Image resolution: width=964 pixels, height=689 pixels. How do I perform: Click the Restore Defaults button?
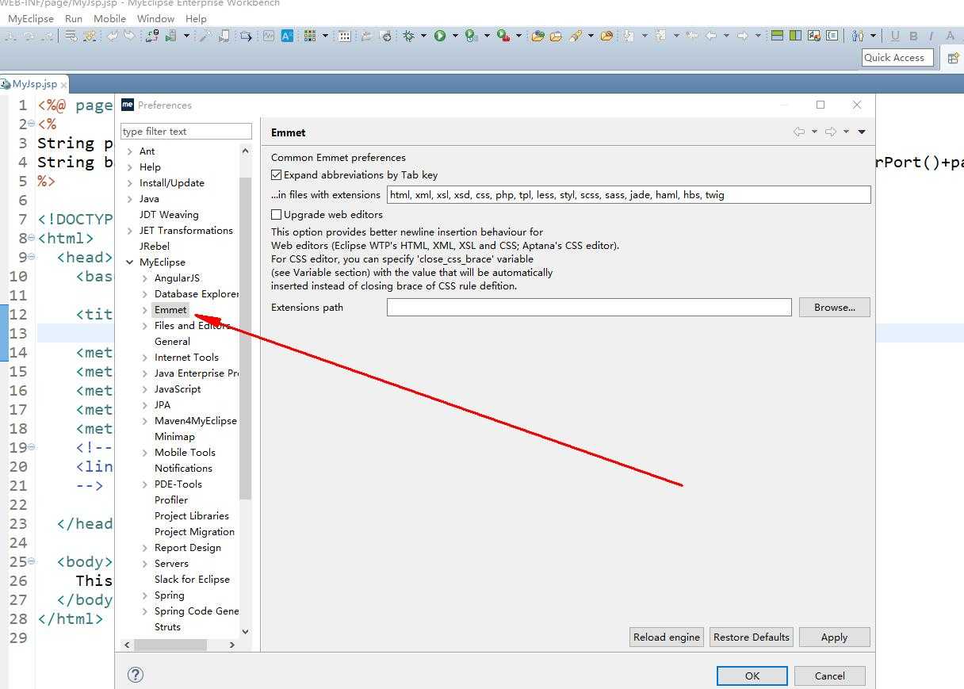[752, 637]
